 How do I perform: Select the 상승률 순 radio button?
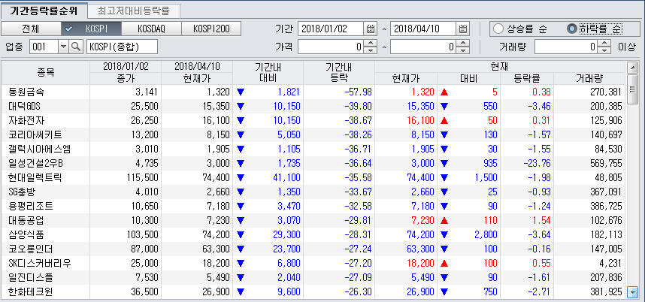[x=499, y=29]
